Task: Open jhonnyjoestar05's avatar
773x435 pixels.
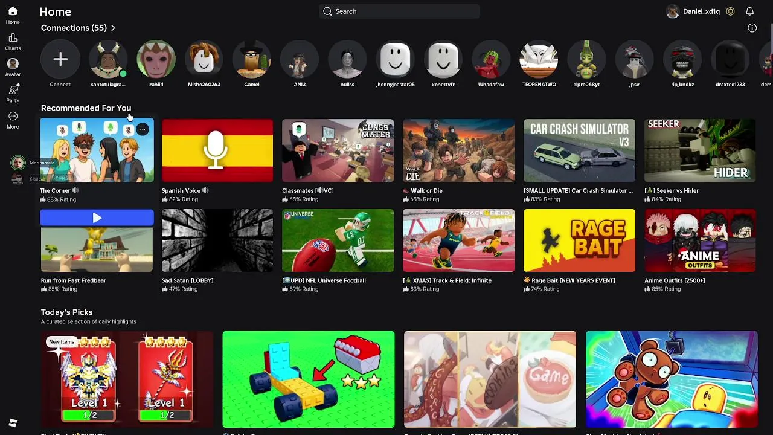Action: (x=396, y=59)
